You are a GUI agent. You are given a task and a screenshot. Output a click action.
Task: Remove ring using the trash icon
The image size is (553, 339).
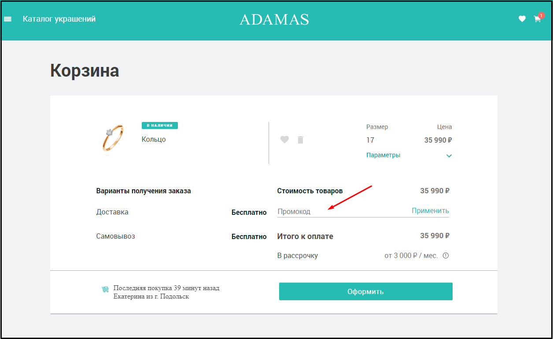(x=301, y=140)
